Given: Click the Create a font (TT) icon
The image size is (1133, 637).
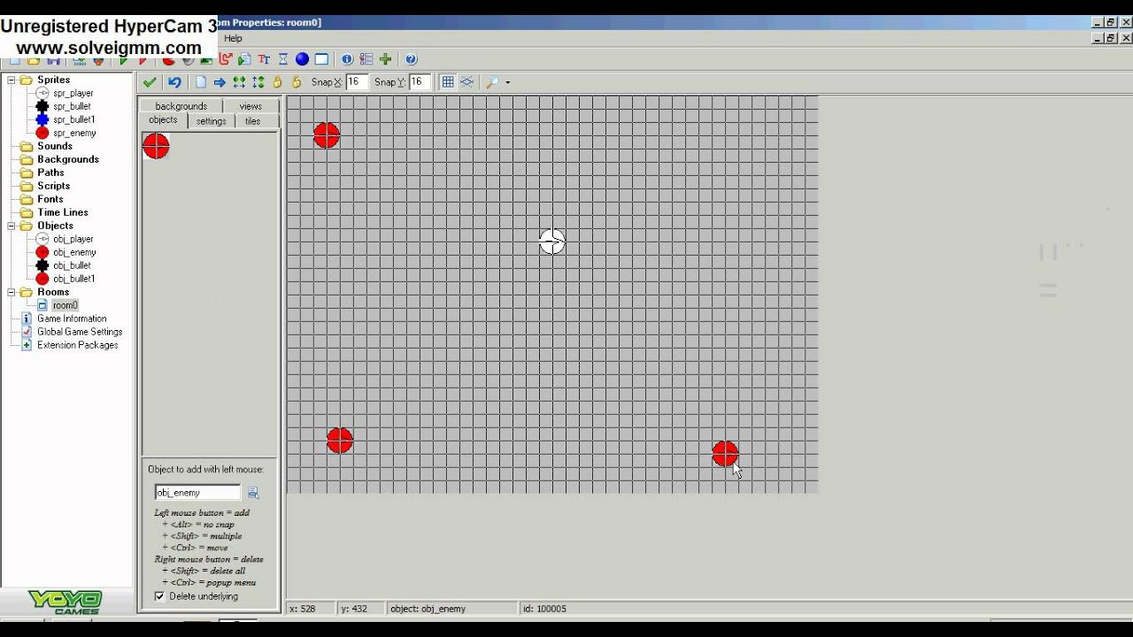Looking at the screenshot, I should (x=264, y=59).
